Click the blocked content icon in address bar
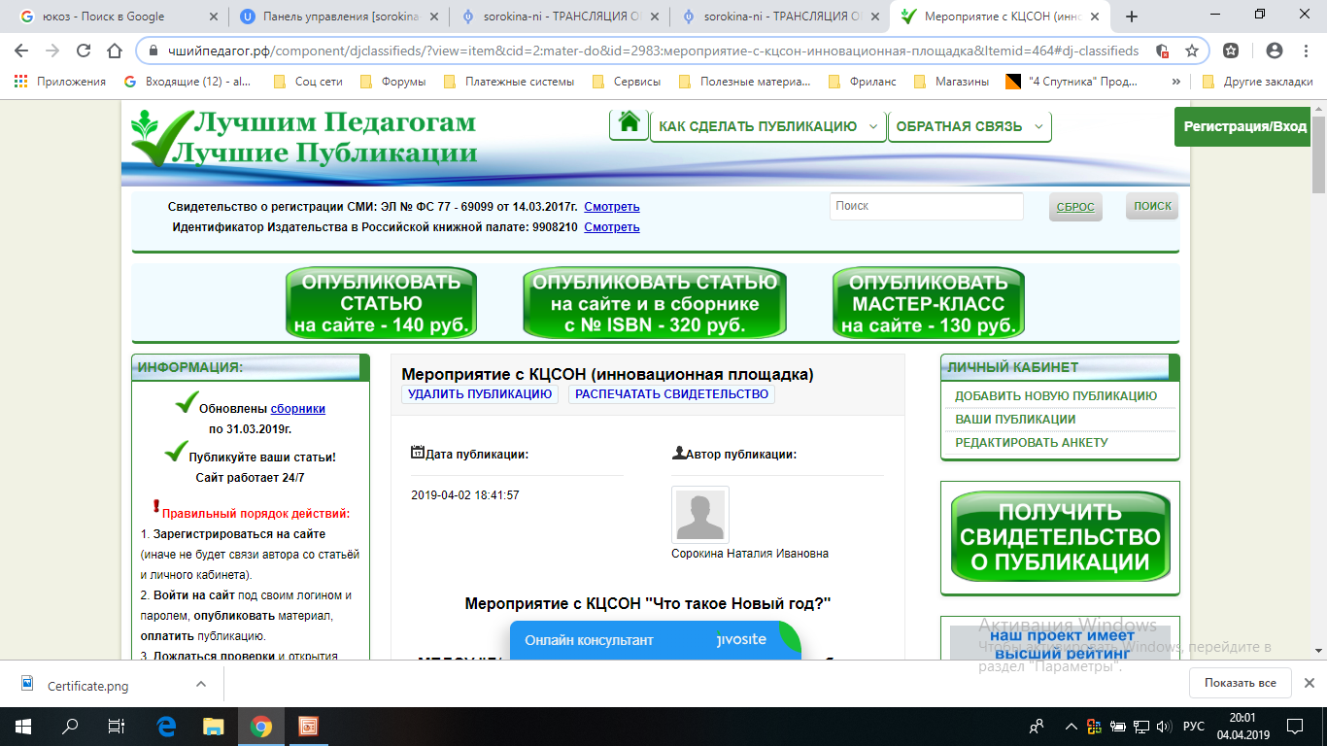The height and width of the screenshot is (746, 1327). [x=1162, y=51]
